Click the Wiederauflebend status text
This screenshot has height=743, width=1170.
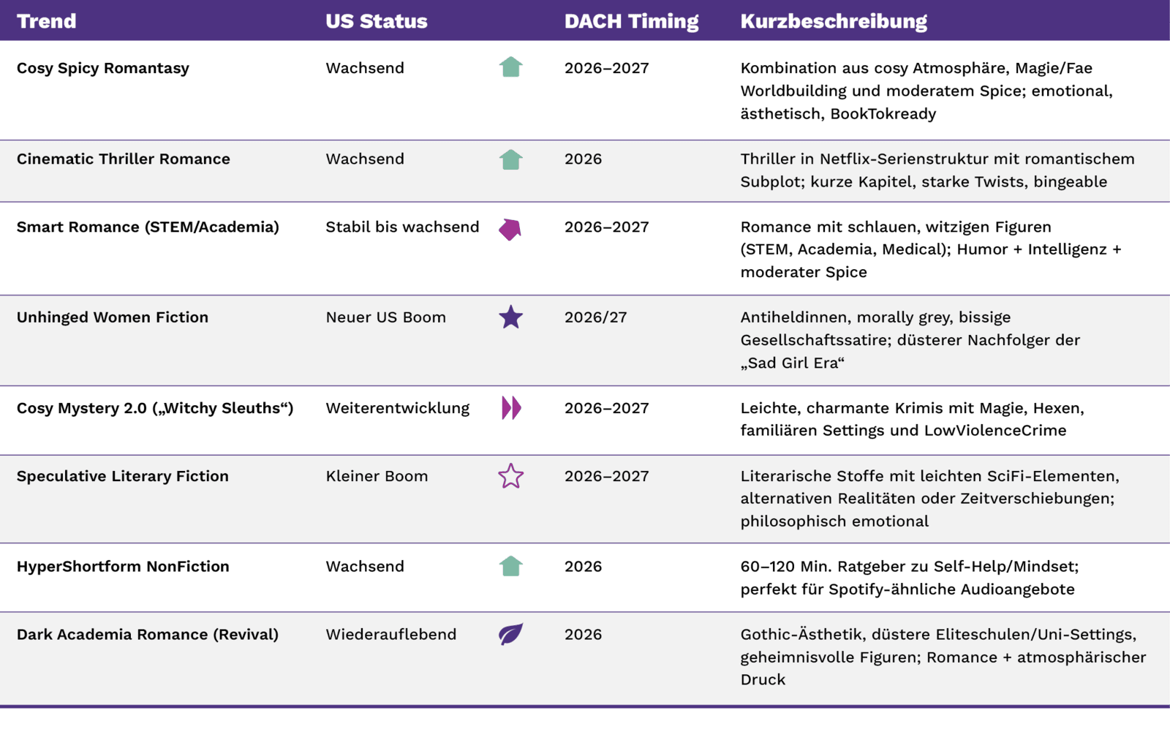pos(390,634)
